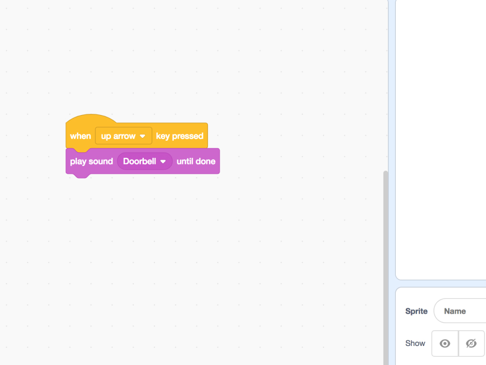This screenshot has width=486, height=365.
Task: Click the sprite Name input field
Action: click(x=460, y=311)
